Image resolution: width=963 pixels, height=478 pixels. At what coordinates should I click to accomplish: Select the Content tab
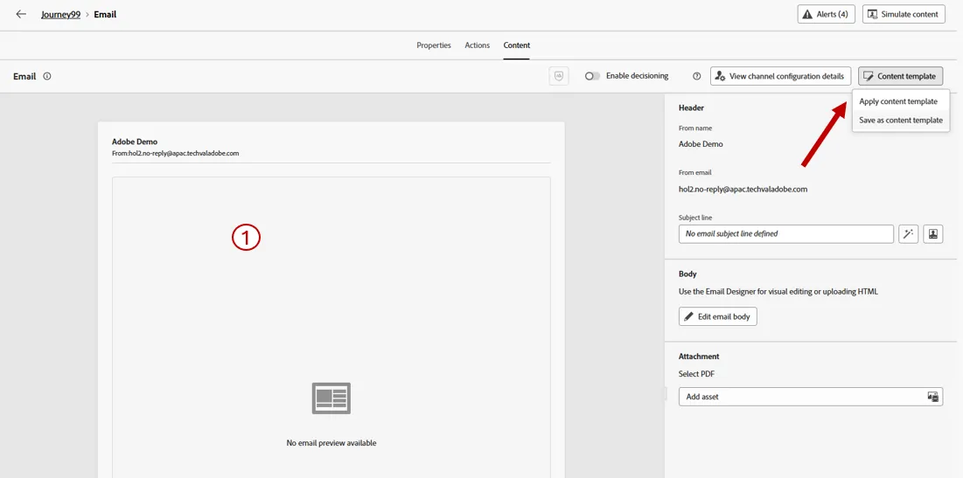click(517, 45)
